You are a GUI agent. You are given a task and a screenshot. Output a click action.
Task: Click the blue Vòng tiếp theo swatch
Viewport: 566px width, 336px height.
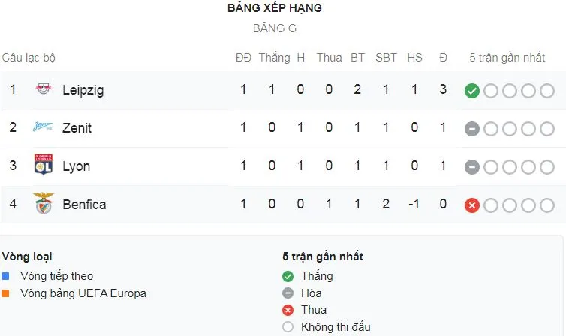pos(6,276)
